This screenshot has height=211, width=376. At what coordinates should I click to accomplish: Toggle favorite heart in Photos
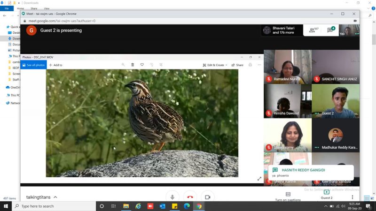(x=142, y=65)
